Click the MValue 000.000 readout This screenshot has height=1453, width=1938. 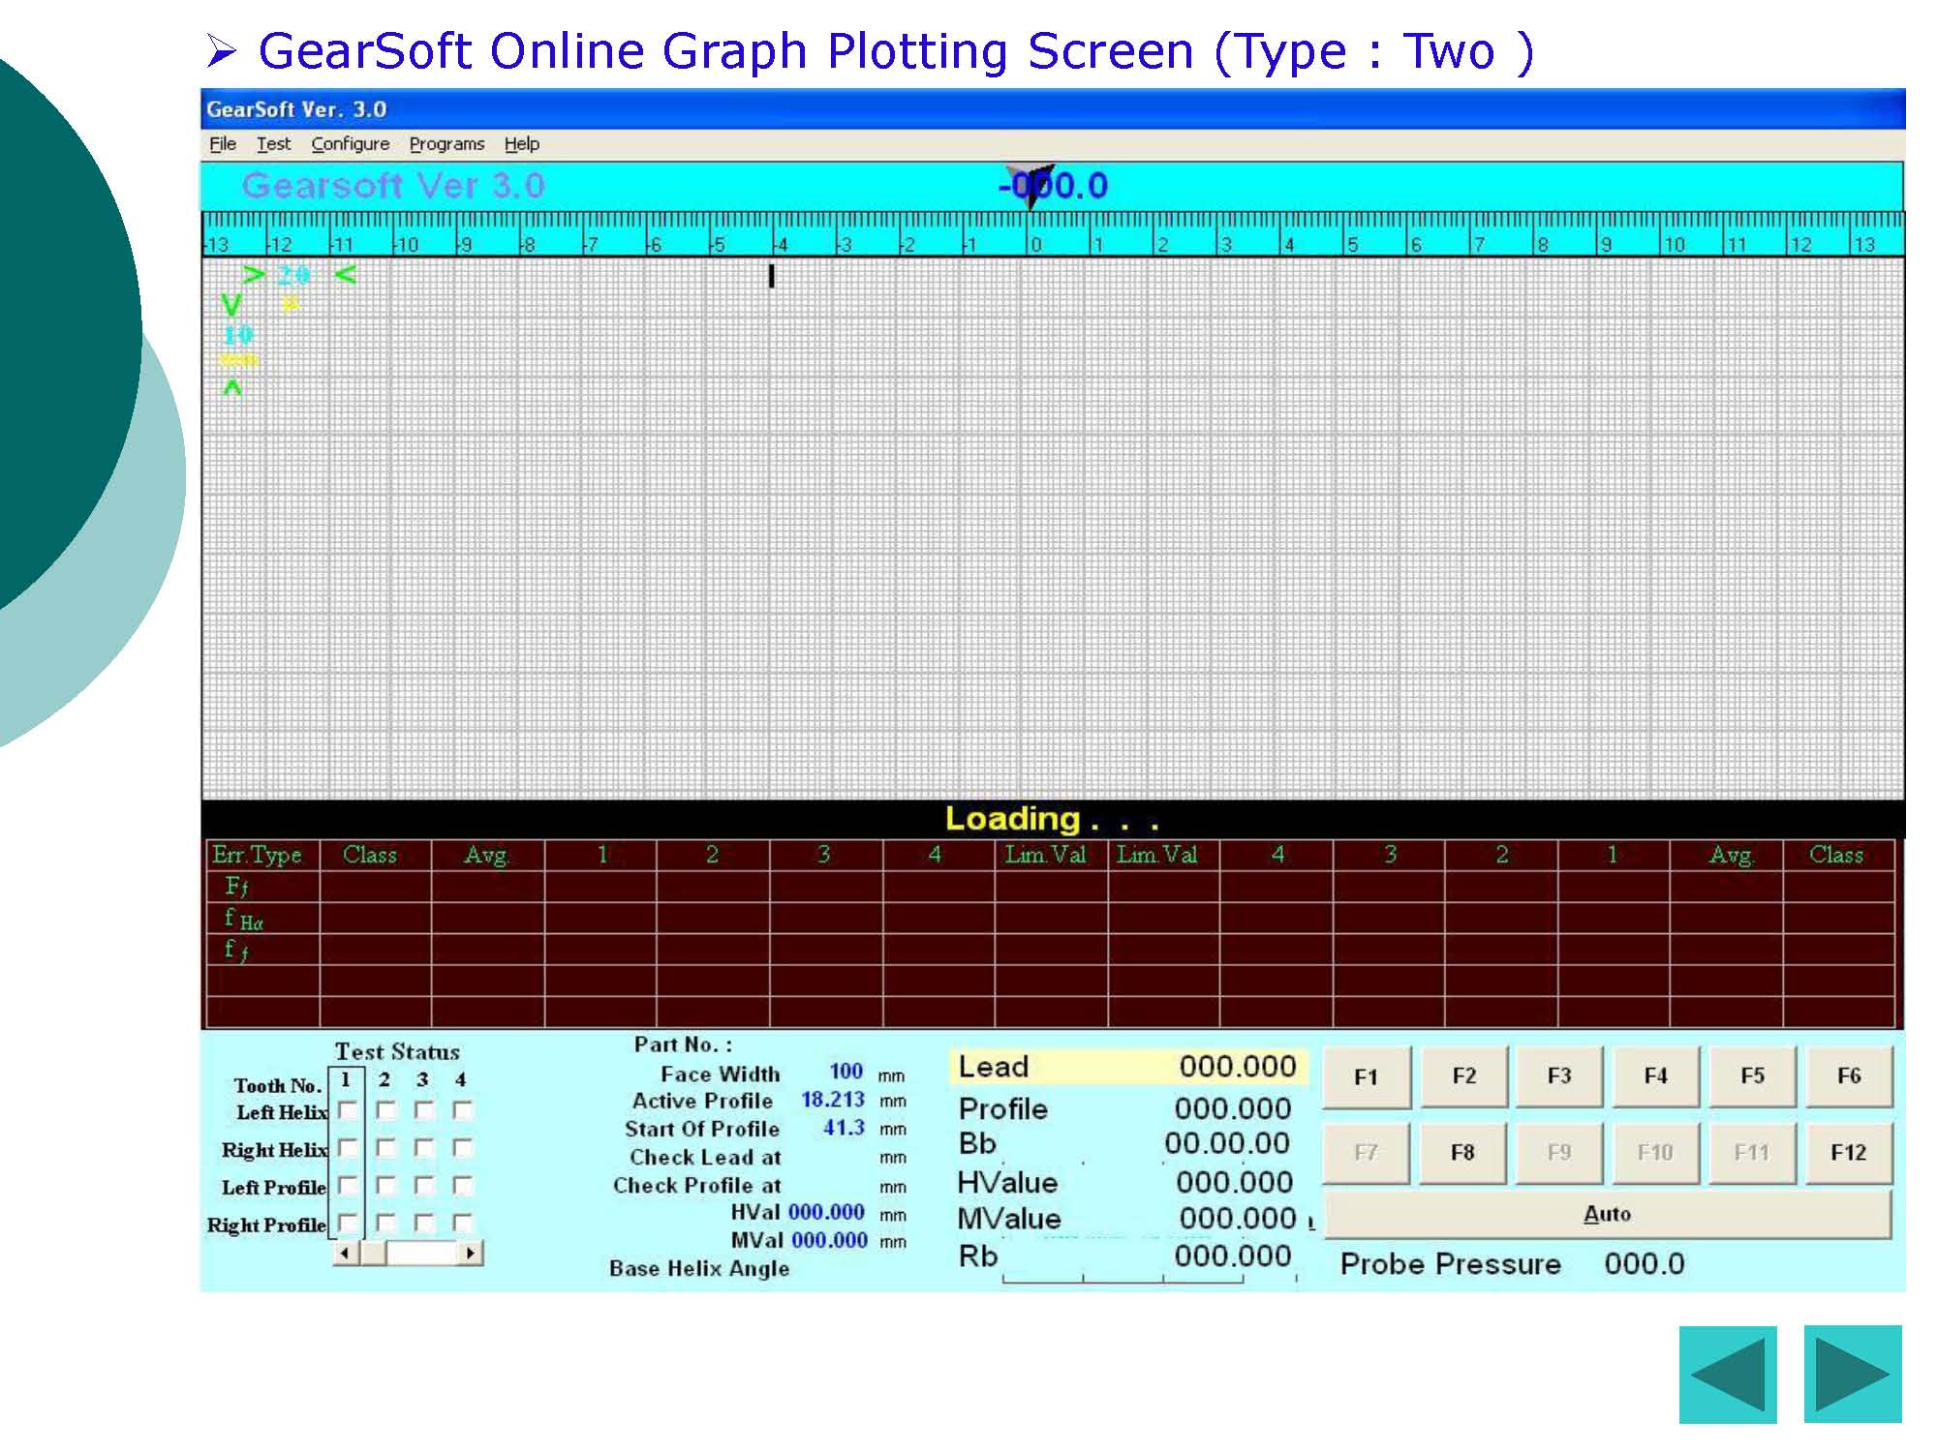[x=1238, y=1219]
